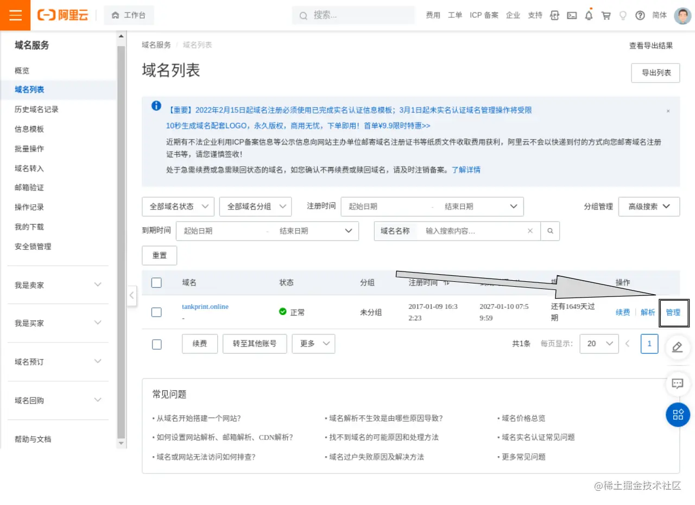Click 管理 for tankprint.online
This screenshot has width=695, height=505.
click(x=673, y=312)
